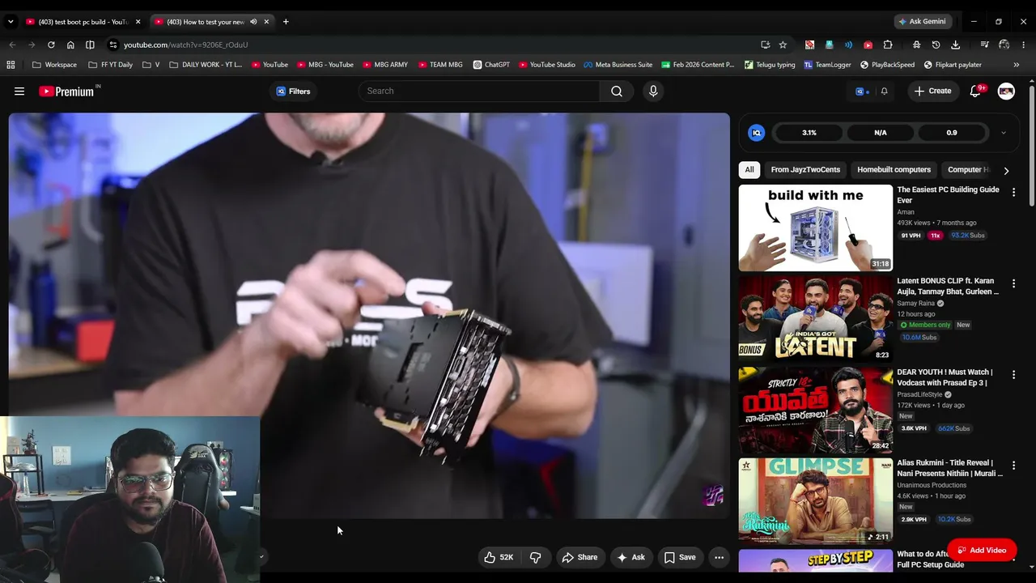Filter by From JayzTwoCents chip
The image size is (1036, 583).
tap(805, 170)
